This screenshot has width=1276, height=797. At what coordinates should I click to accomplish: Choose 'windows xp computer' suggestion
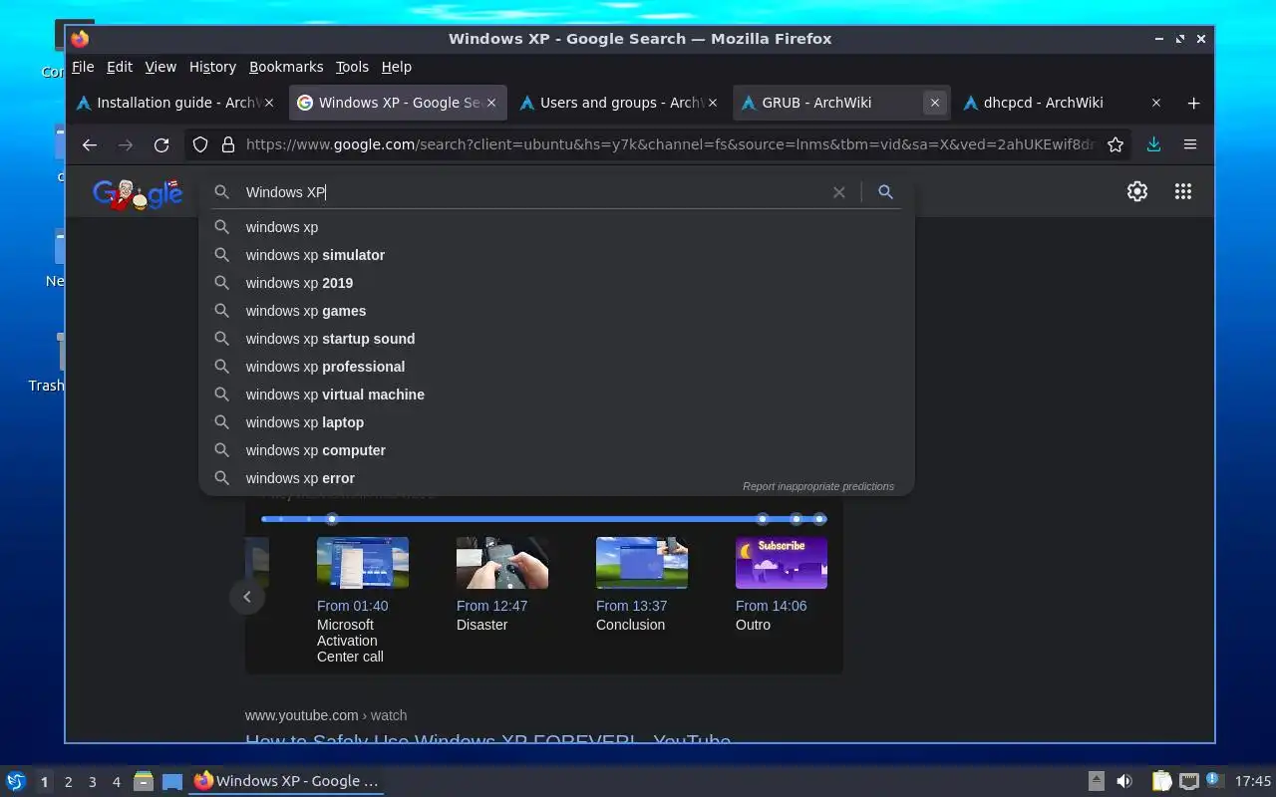click(x=556, y=450)
